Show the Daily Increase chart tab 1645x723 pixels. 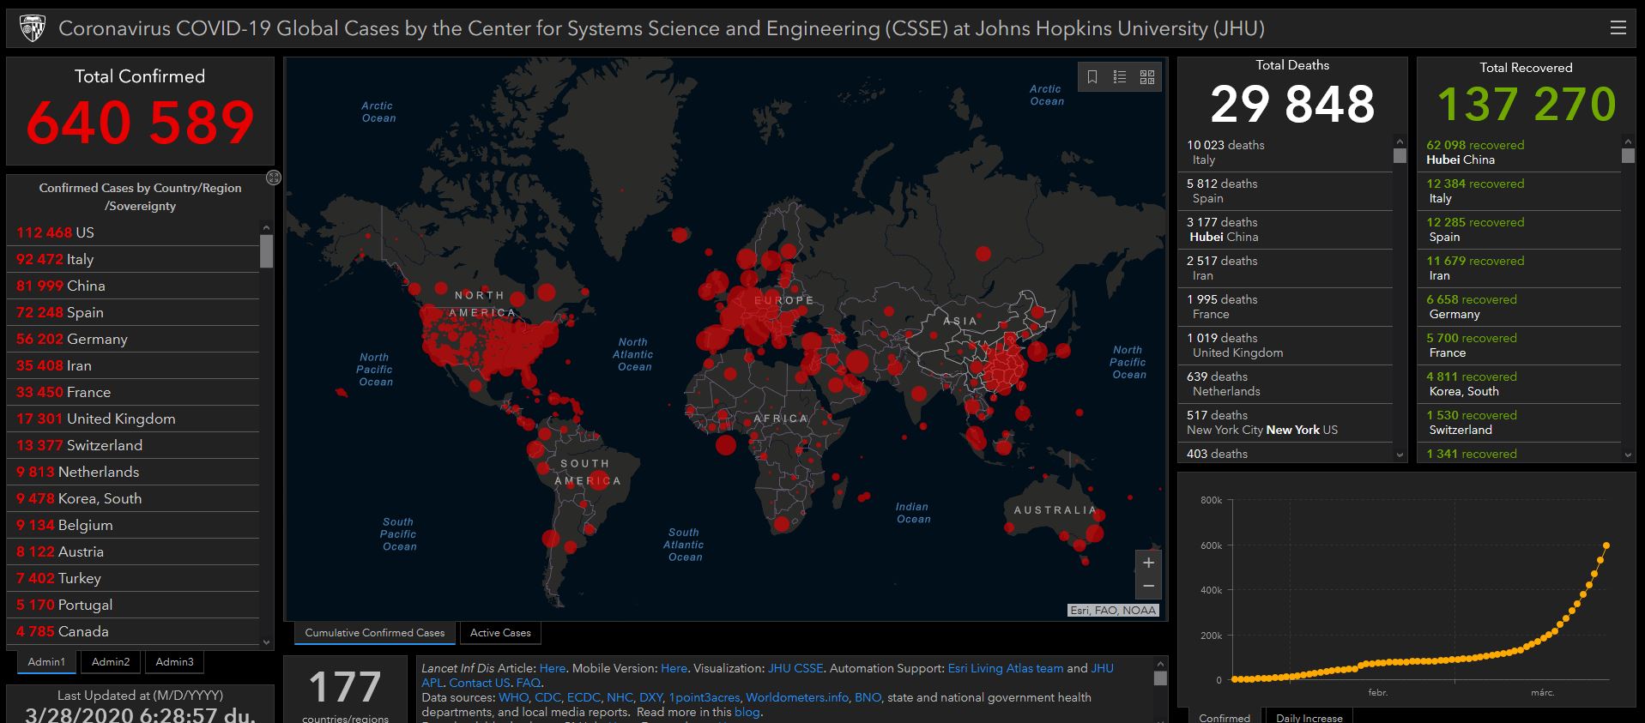(x=1309, y=717)
